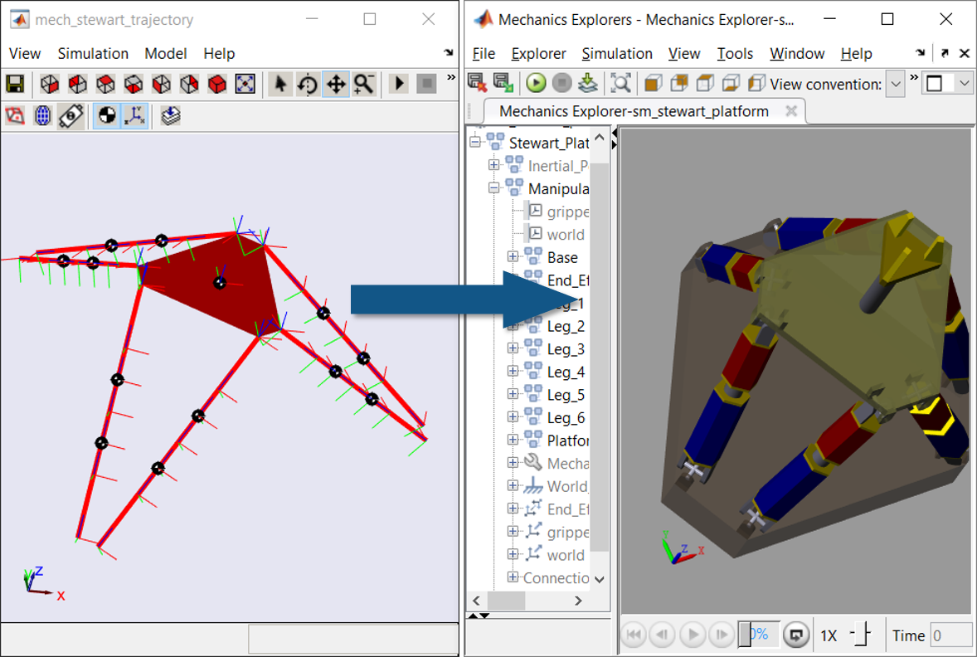Collapse the Manipulator tree node
This screenshot has width=977, height=657.
point(493,187)
